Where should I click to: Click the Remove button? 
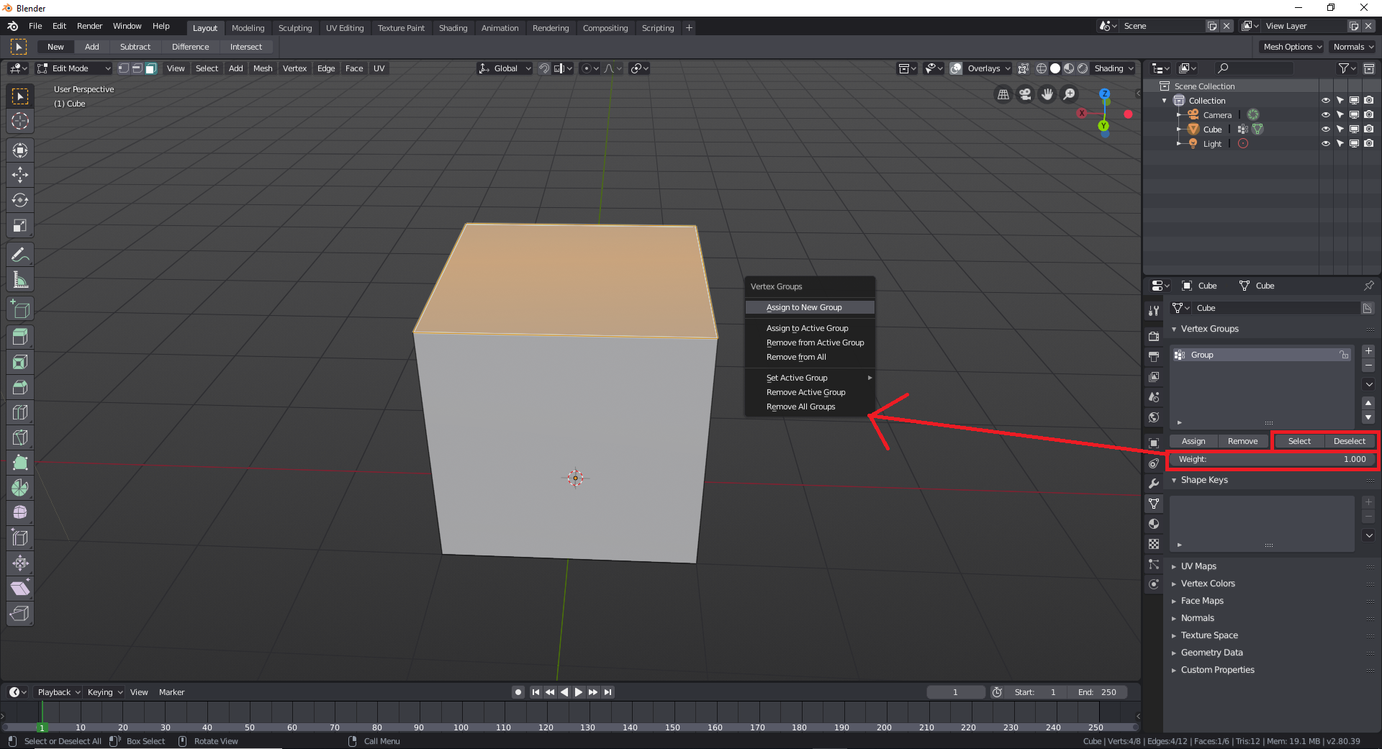1242,441
